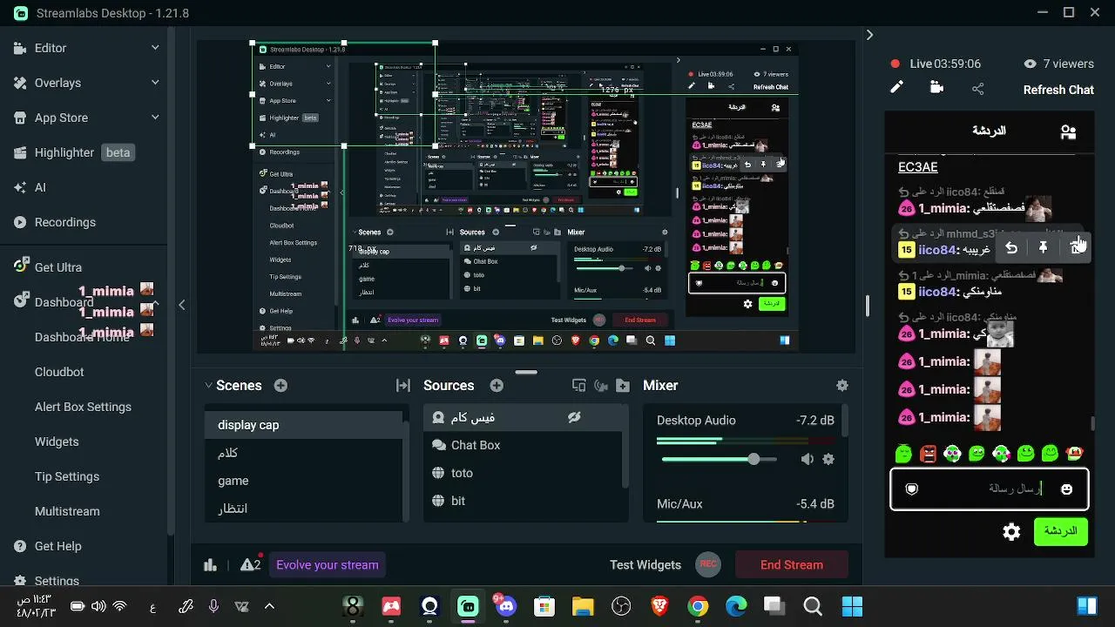Click the REC record button
This screenshot has height=627, width=1115.
pos(708,564)
